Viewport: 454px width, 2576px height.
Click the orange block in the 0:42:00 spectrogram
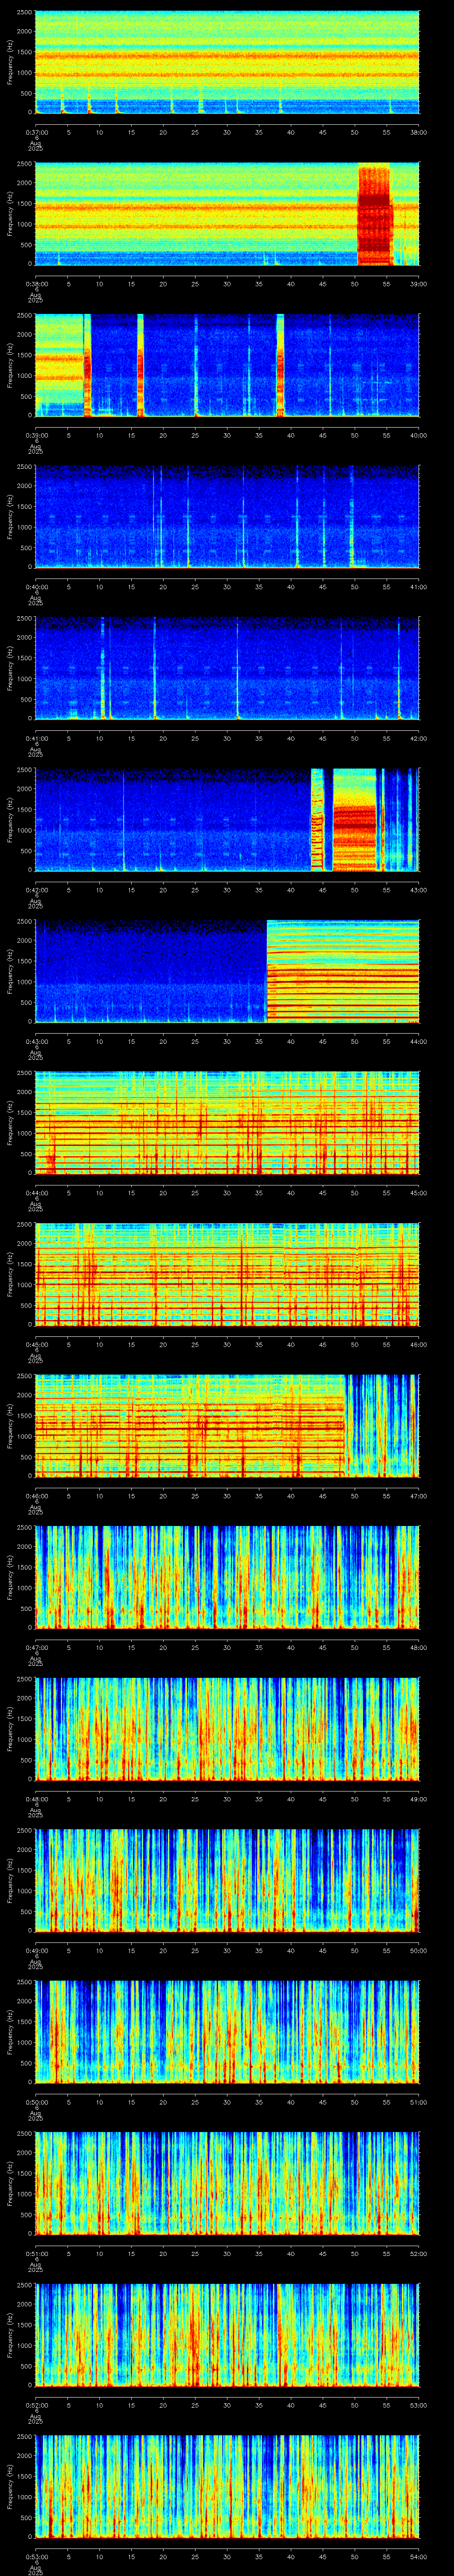[x=354, y=820]
